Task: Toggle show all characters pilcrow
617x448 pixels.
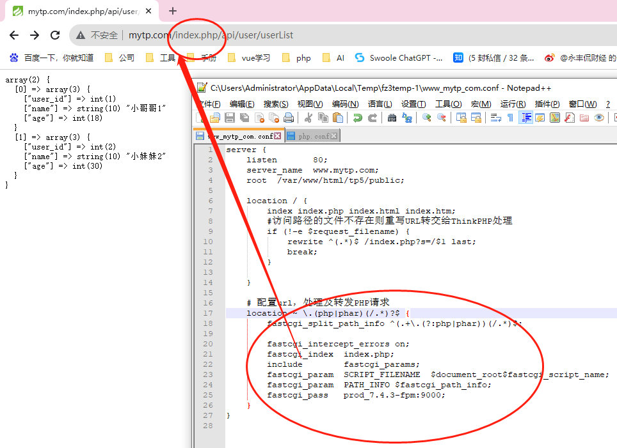Action: [510, 118]
